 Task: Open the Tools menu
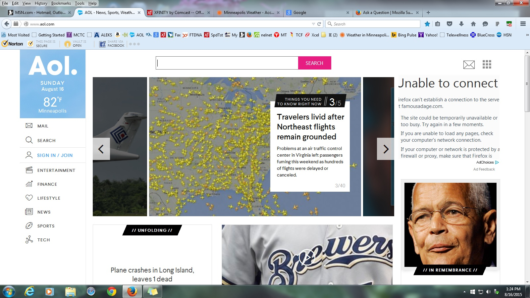(79, 3)
